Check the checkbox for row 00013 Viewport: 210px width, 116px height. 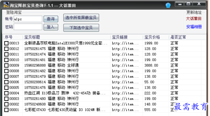6,43
